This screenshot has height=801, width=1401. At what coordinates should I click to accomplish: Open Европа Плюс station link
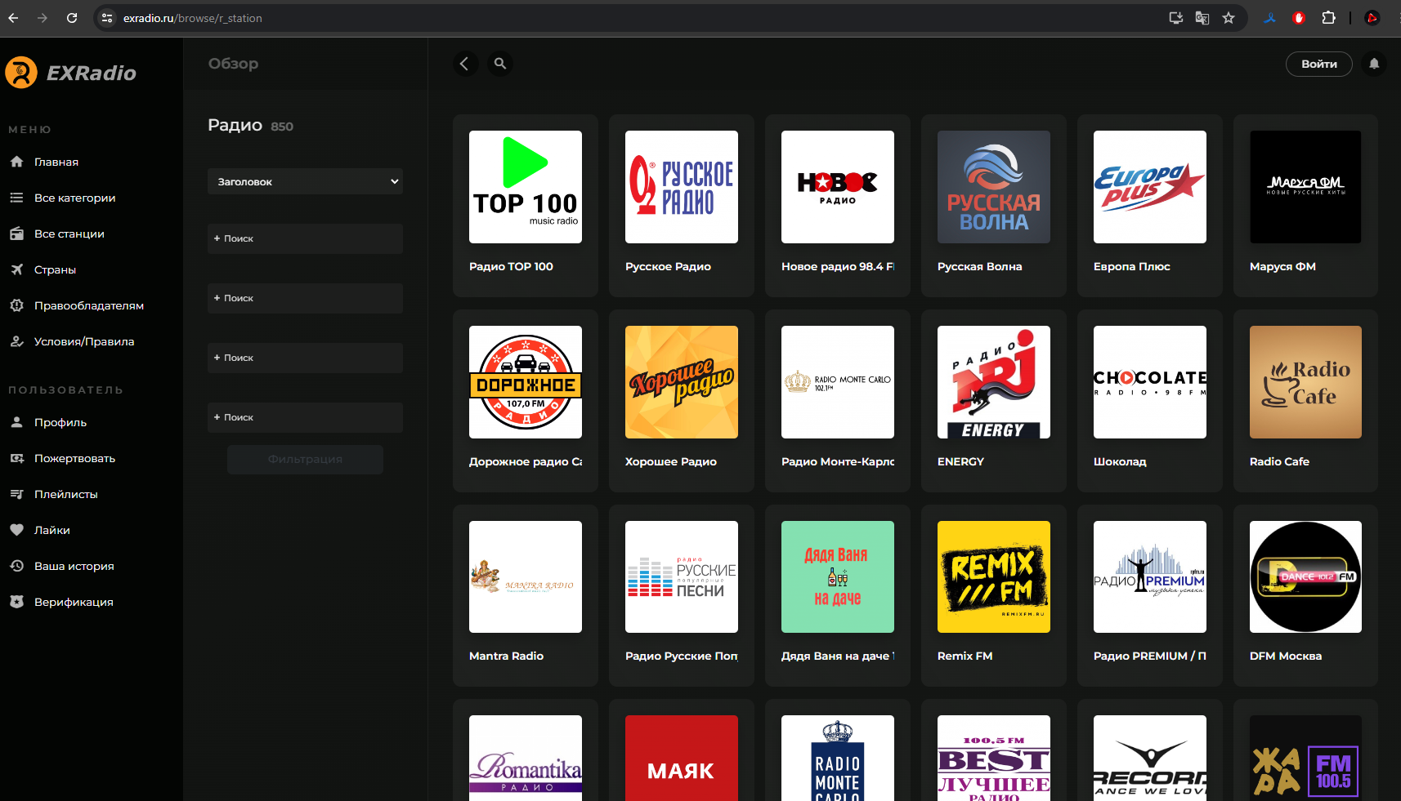[x=1132, y=266]
